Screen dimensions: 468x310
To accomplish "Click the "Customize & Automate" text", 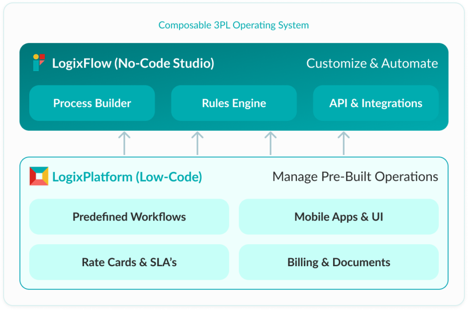I will coord(372,63).
